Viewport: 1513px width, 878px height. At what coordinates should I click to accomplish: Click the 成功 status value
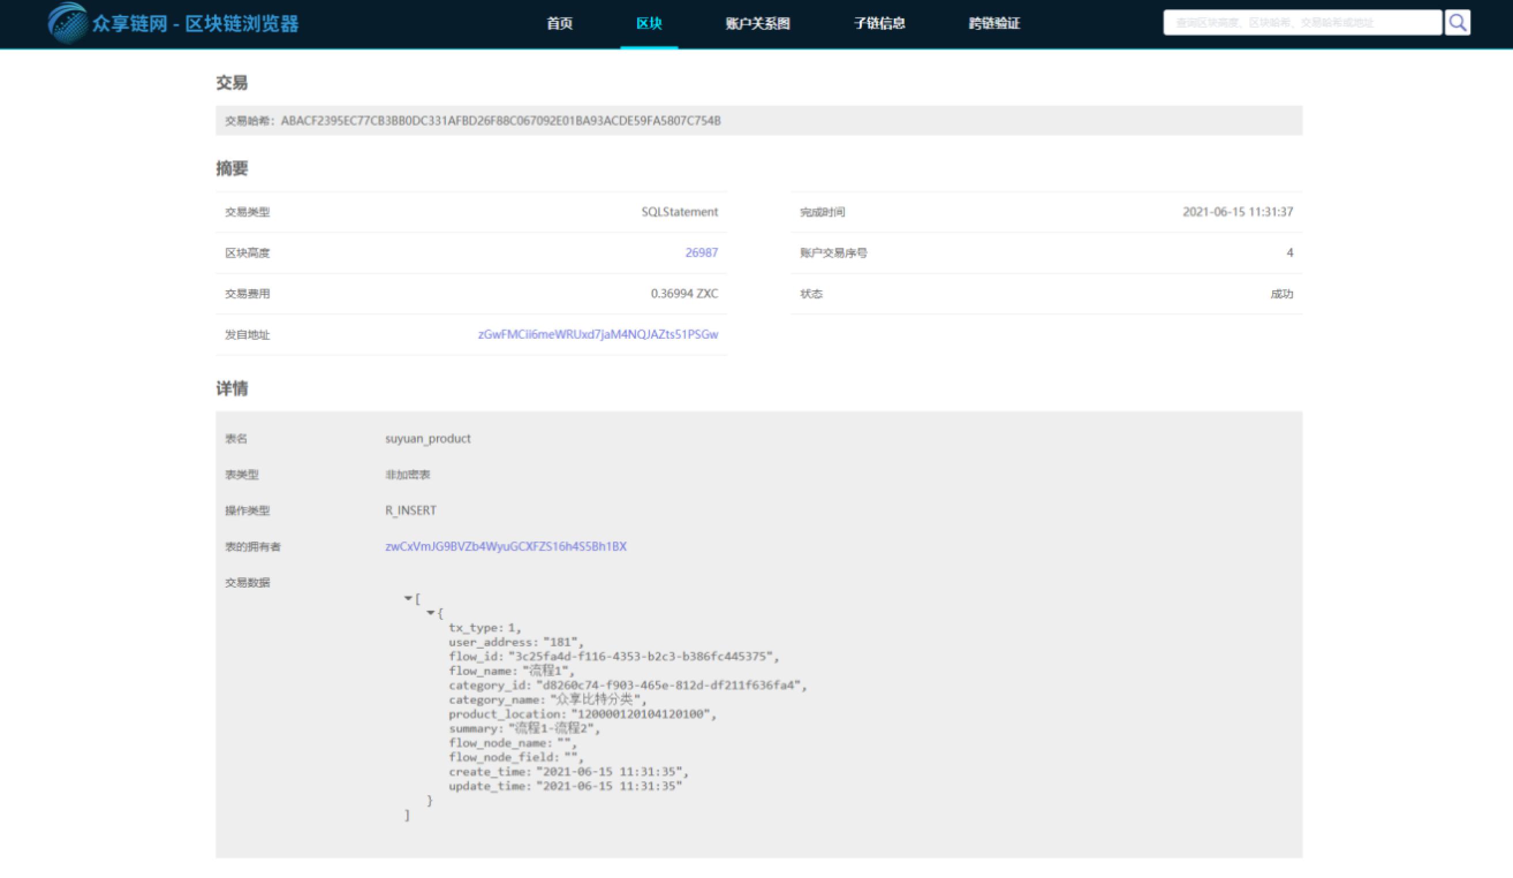[1282, 294]
